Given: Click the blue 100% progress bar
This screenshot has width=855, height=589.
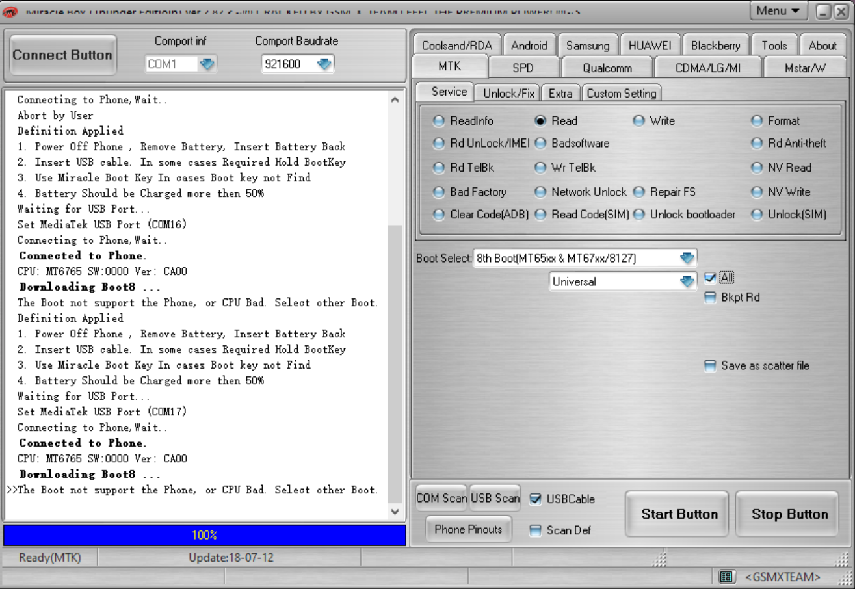Looking at the screenshot, I should (x=204, y=535).
